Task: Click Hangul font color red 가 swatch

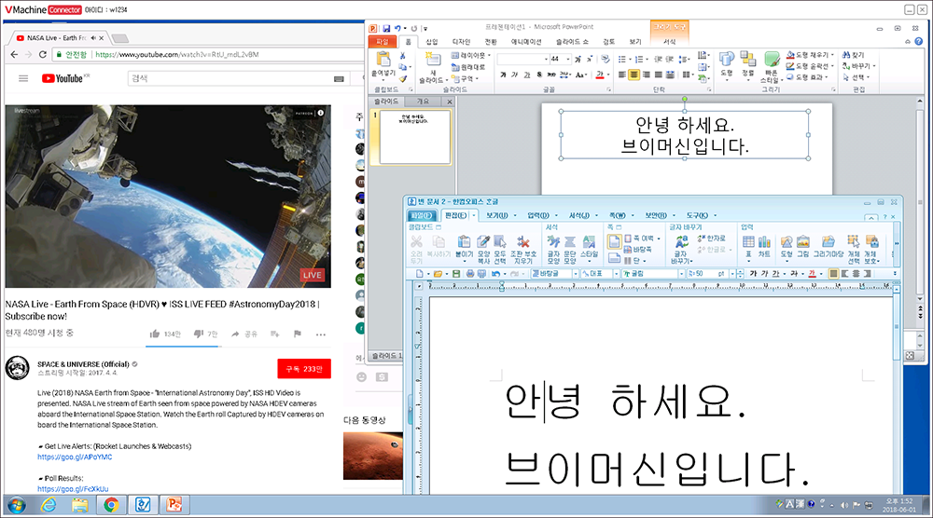Action: coord(813,274)
